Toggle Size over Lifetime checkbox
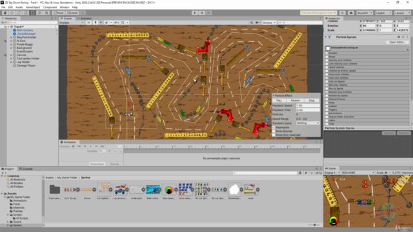Screen dimensions: 413x232 tap(327, 85)
